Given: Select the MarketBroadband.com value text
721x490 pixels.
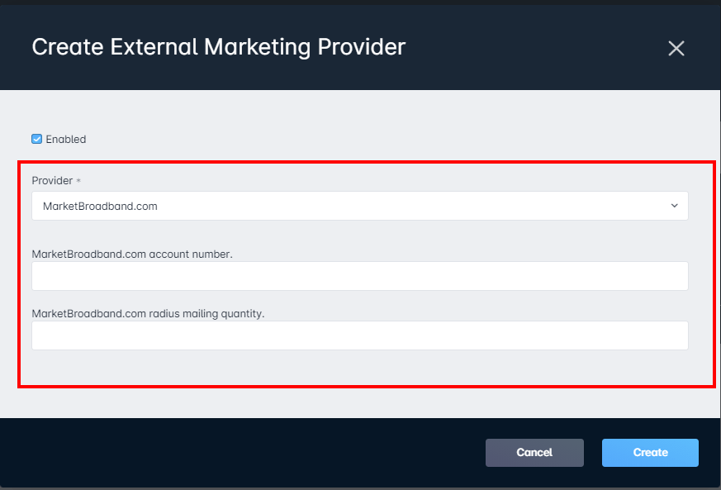Looking at the screenshot, I should 100,206.
